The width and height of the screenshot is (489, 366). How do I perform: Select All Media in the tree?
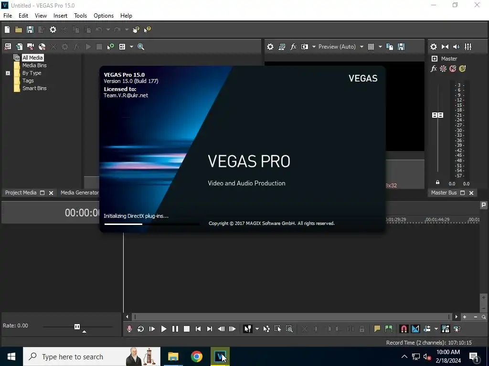click(32, 58)
